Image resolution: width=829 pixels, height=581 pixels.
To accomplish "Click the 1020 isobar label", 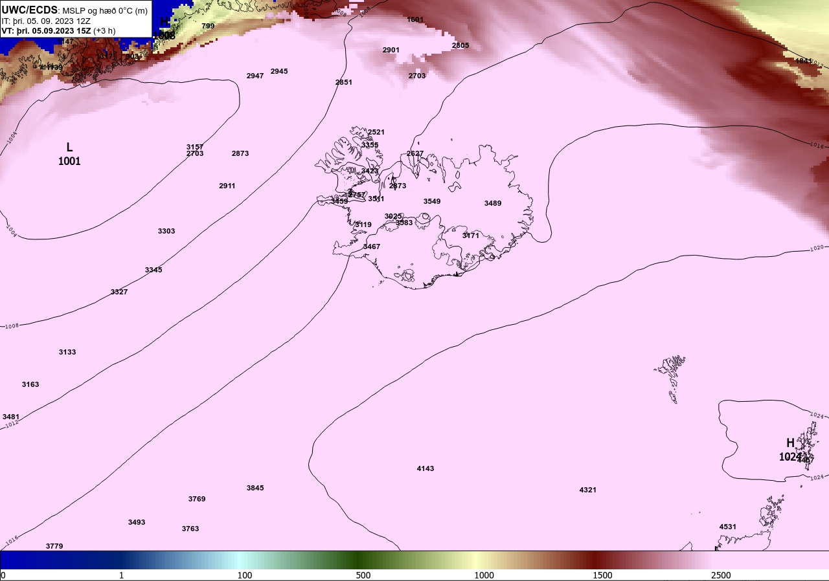I will click(818, 248).
